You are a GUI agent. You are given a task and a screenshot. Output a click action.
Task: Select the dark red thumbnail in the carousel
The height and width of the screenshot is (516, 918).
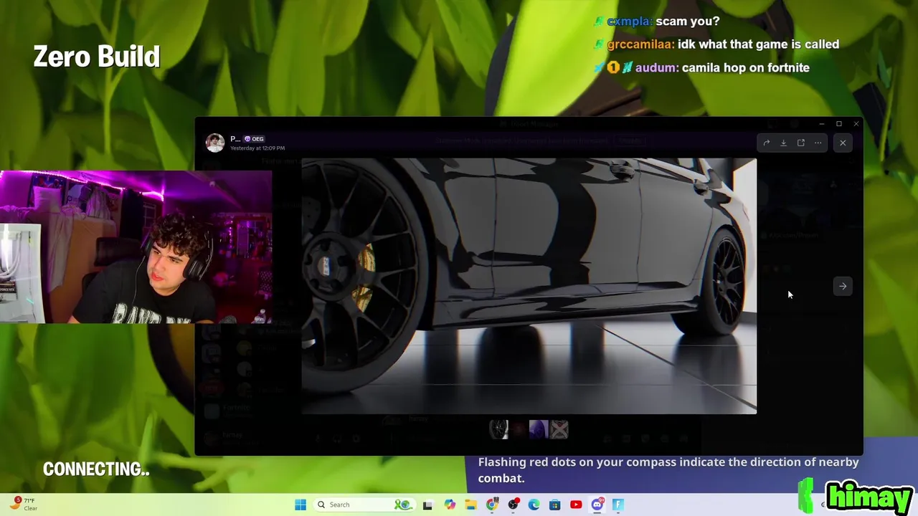click(x=519, y=429)
